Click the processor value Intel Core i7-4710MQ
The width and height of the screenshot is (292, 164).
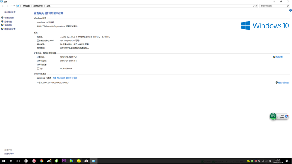click(x=85, y=37)
